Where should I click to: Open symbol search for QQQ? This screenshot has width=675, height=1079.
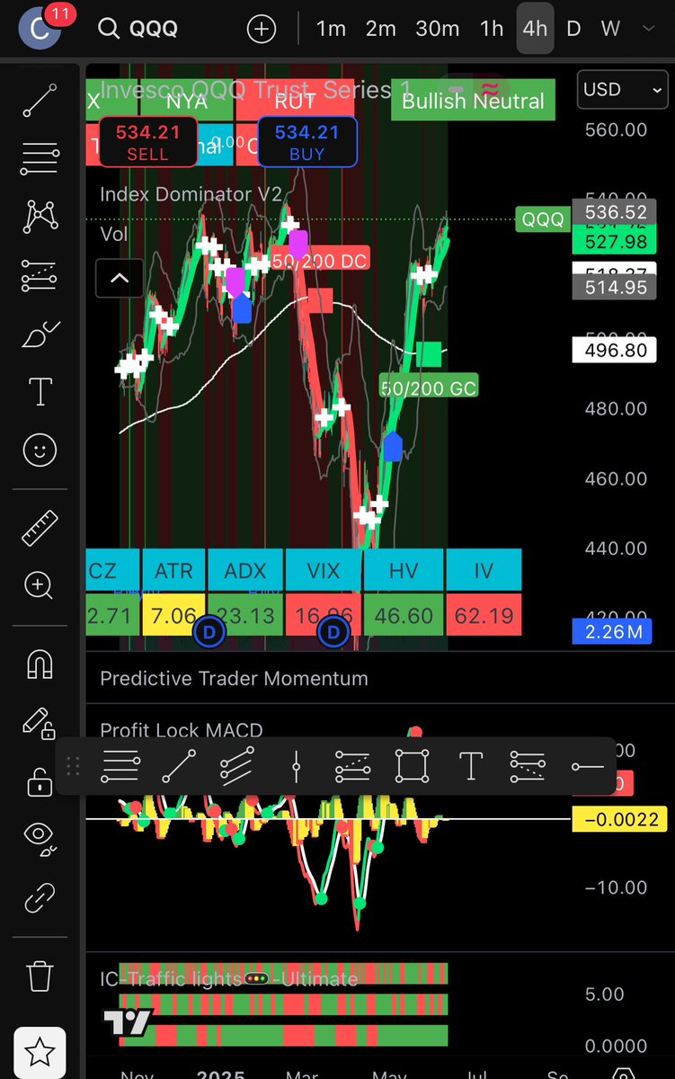138,29
